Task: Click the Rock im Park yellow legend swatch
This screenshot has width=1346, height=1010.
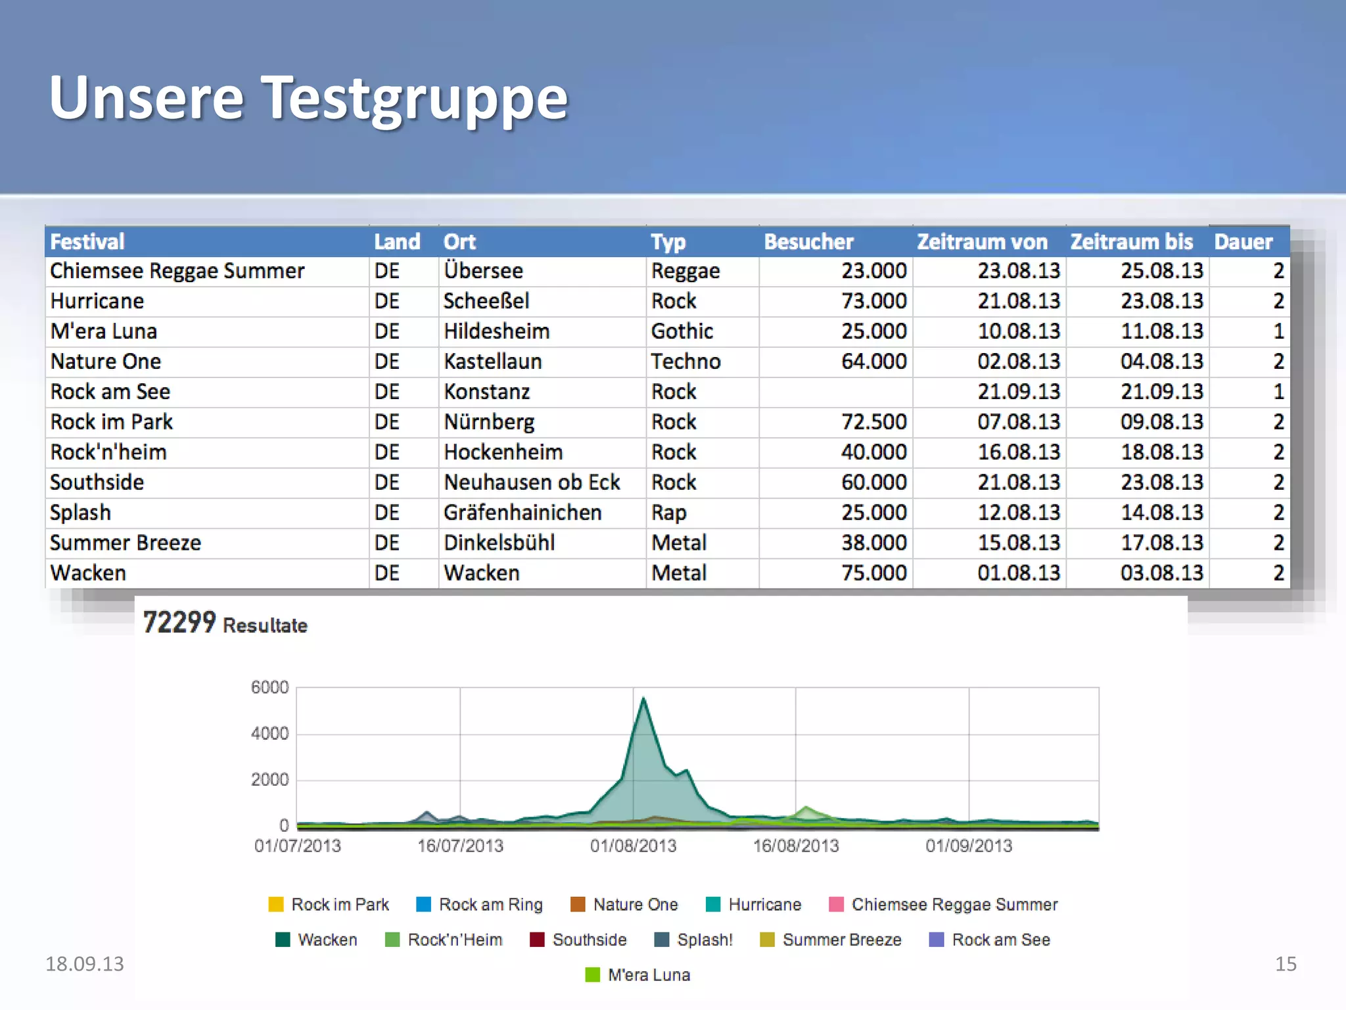Action: point(276,904)
